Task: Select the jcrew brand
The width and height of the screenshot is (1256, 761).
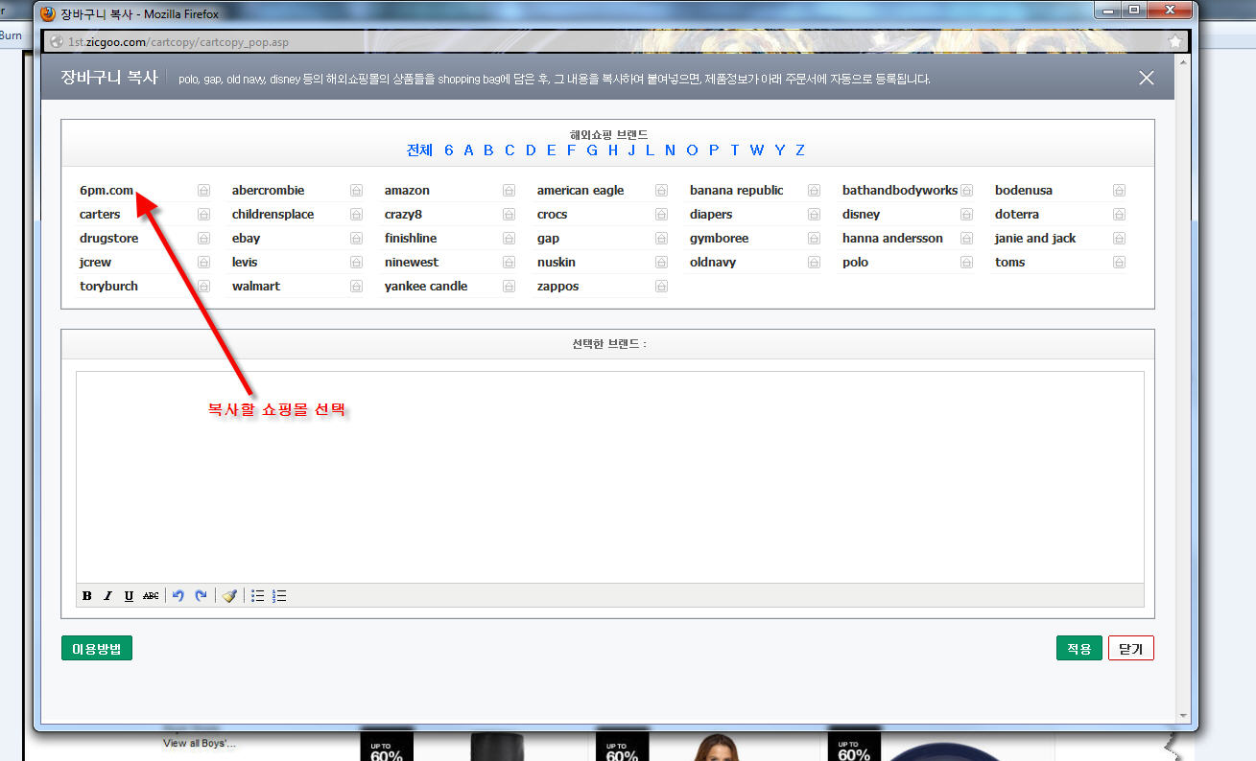Action: click(x=95, y=263)
